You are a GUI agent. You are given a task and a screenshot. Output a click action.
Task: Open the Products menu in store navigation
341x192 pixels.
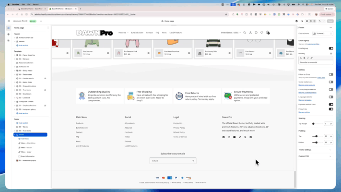(x=123, y=33)
